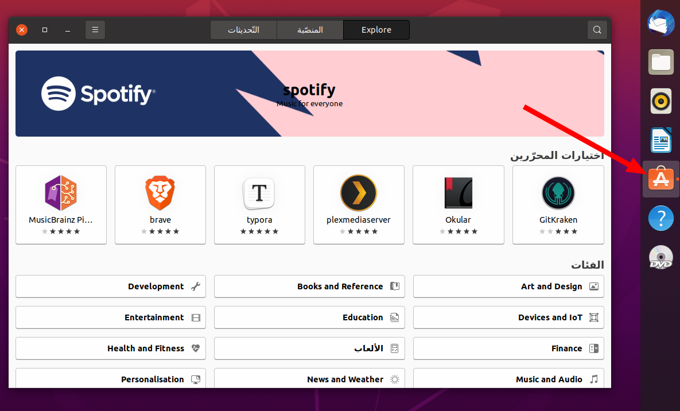Open the Spotify featured banner

(x=310, y=94)
